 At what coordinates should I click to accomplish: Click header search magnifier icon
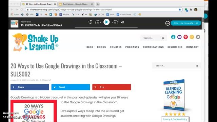click(163, 38)
